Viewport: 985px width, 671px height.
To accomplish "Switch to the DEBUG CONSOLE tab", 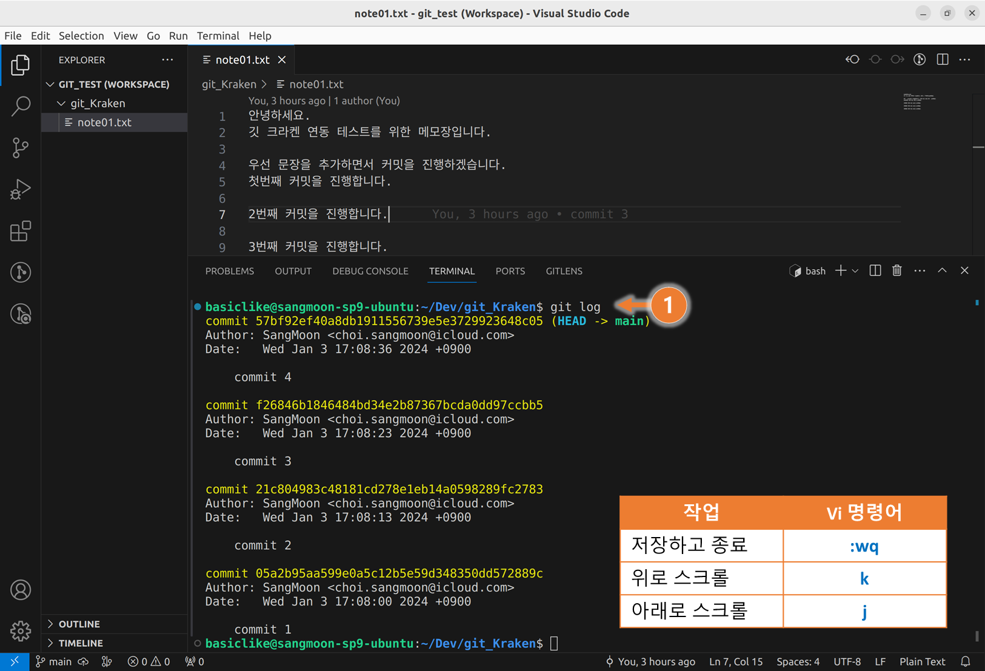I will 370,271.
